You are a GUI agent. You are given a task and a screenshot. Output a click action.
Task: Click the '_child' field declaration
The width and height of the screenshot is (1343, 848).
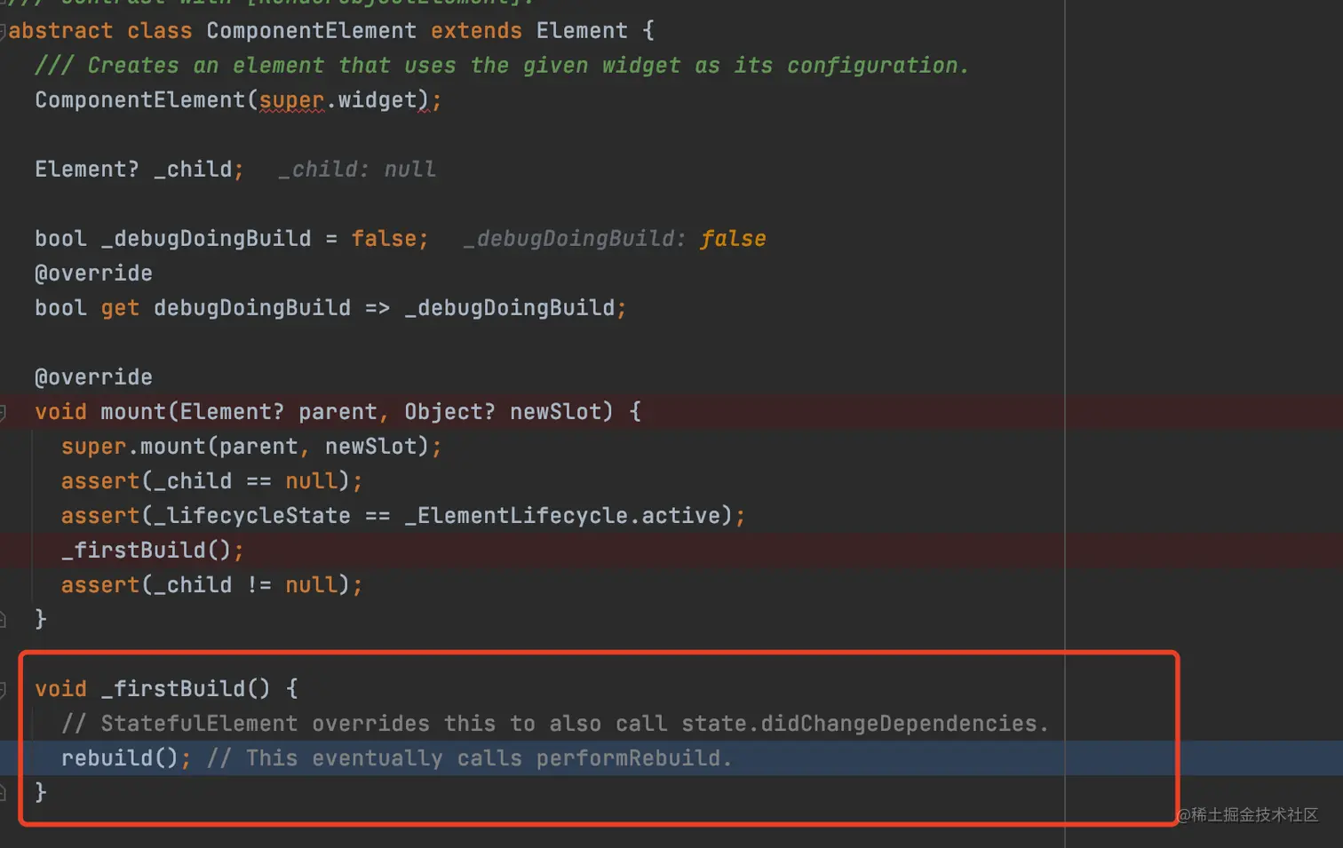[x=139, y=170]
